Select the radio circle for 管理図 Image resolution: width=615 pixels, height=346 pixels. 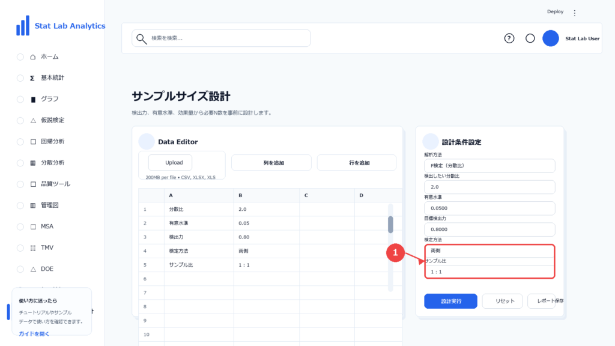point(20,205)
